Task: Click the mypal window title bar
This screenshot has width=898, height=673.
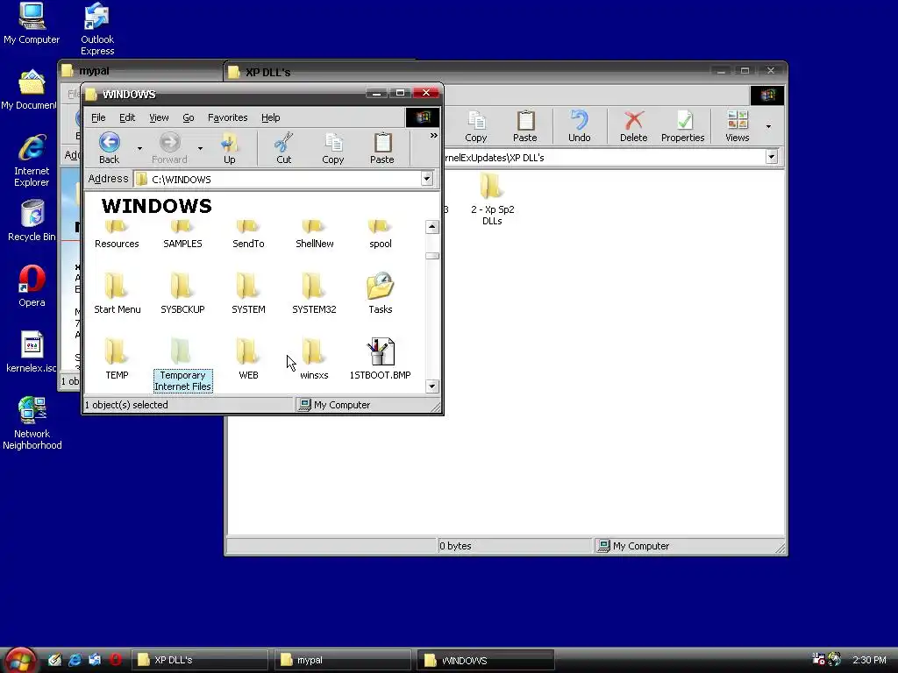Action: pyautogui.click(x=141, y=71)
